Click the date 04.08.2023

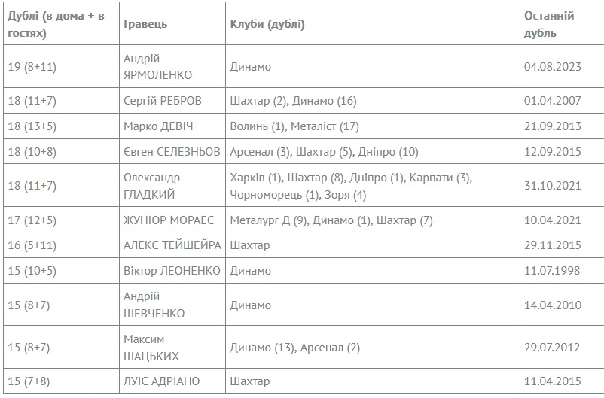pos(551,67)
